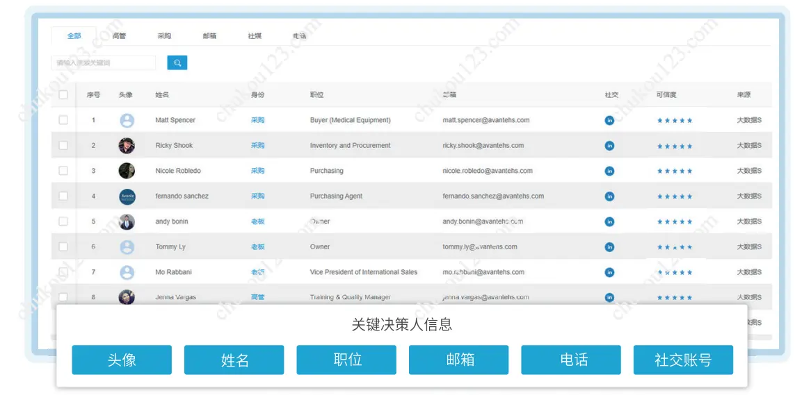
Task: Check the box for Matt Spencer's row
Action: [63, 120]
